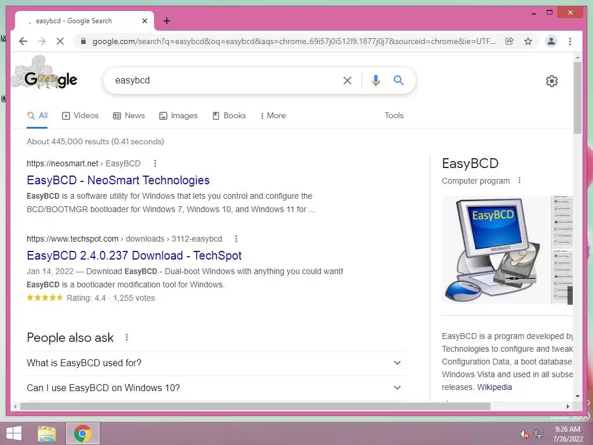Stop loading the page

click(60, 41)
